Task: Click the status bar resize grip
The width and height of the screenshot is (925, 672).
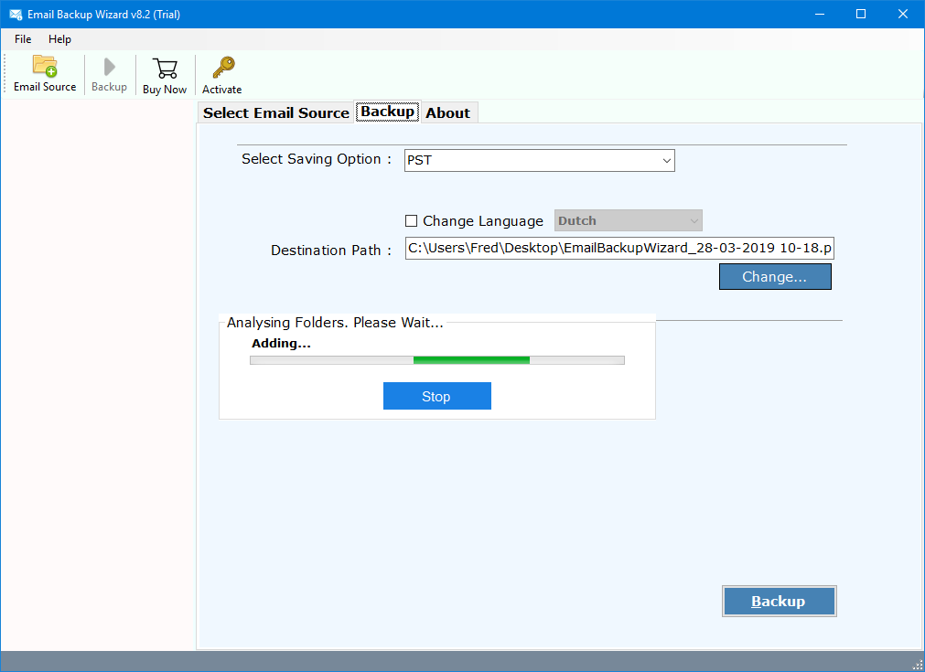Action: [x=918, y=665]
